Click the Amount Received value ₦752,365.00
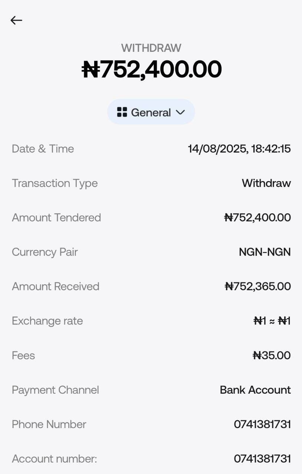Image resolution: width=302 pixels, height=474 pixels. pos(258,286)
